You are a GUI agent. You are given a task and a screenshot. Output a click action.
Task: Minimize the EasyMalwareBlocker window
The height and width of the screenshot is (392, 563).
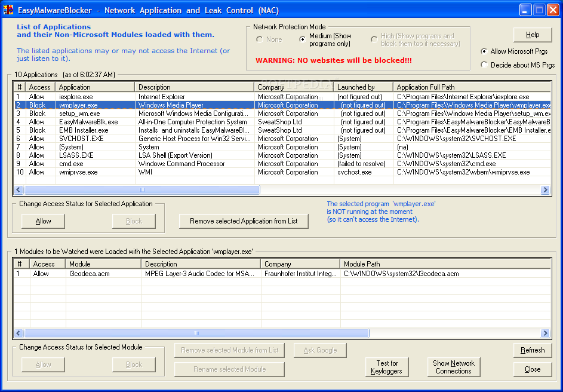pos(525,10)
